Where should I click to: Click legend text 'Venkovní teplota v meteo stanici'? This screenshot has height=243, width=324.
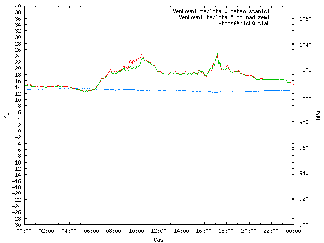coord(221,11)
